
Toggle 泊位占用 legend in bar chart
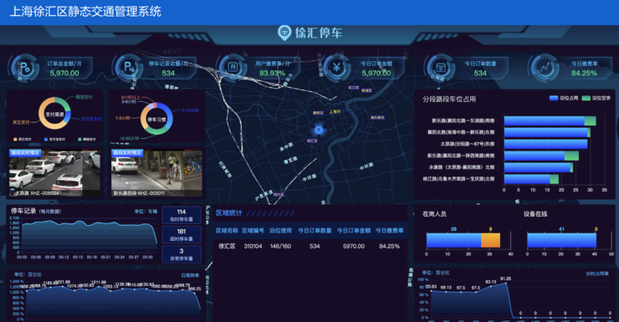564,98
